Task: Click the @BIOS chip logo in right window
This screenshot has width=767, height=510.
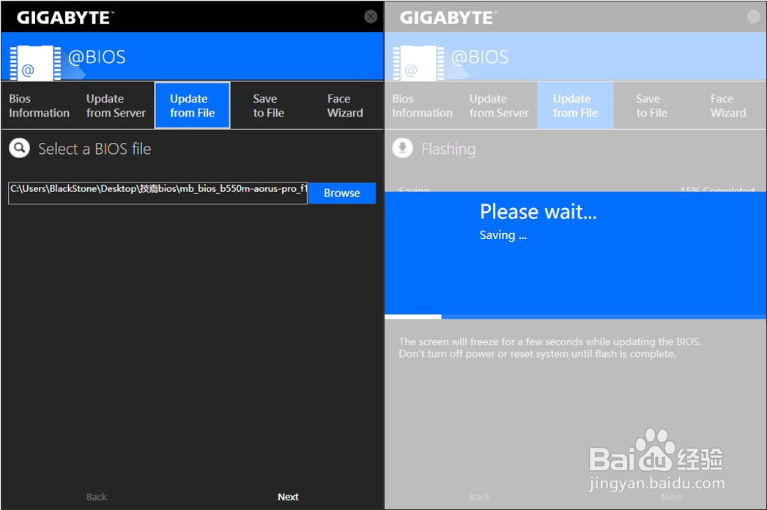Action: pos(418,63)
